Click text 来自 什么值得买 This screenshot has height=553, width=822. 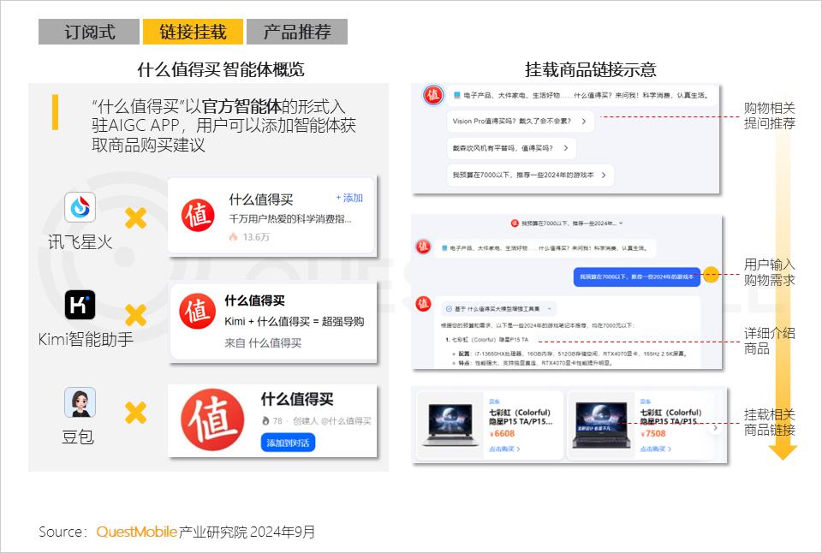pos(263,342)
